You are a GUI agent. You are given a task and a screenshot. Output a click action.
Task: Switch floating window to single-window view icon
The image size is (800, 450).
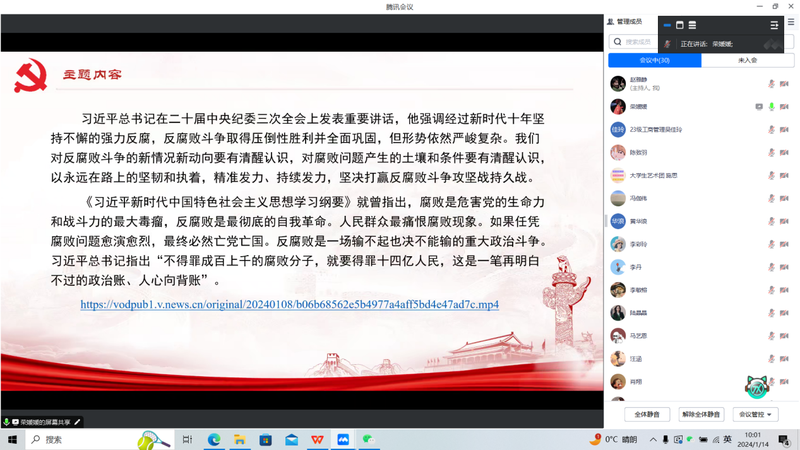click(679, 25)
